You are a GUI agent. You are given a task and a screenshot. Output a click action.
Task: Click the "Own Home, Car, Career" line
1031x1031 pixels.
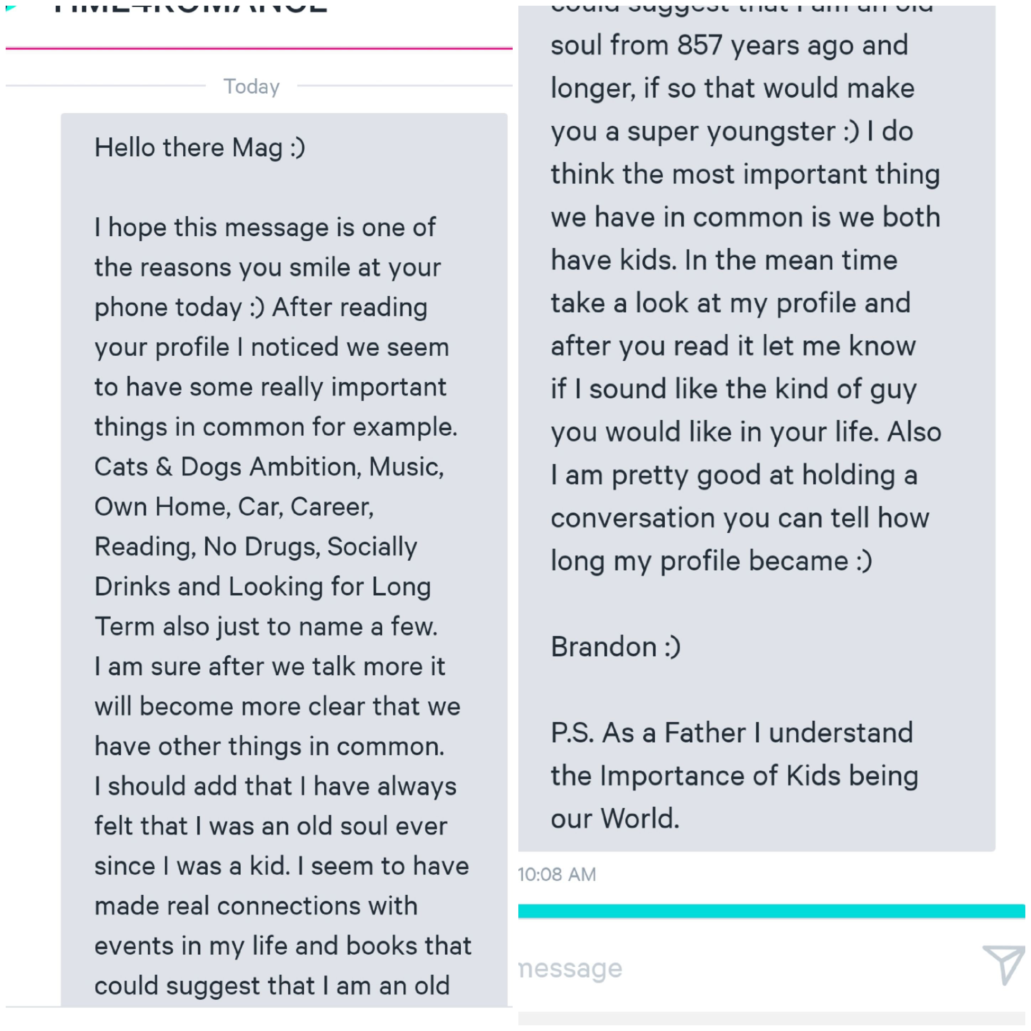pyautogui.click(x=234, y=507)
